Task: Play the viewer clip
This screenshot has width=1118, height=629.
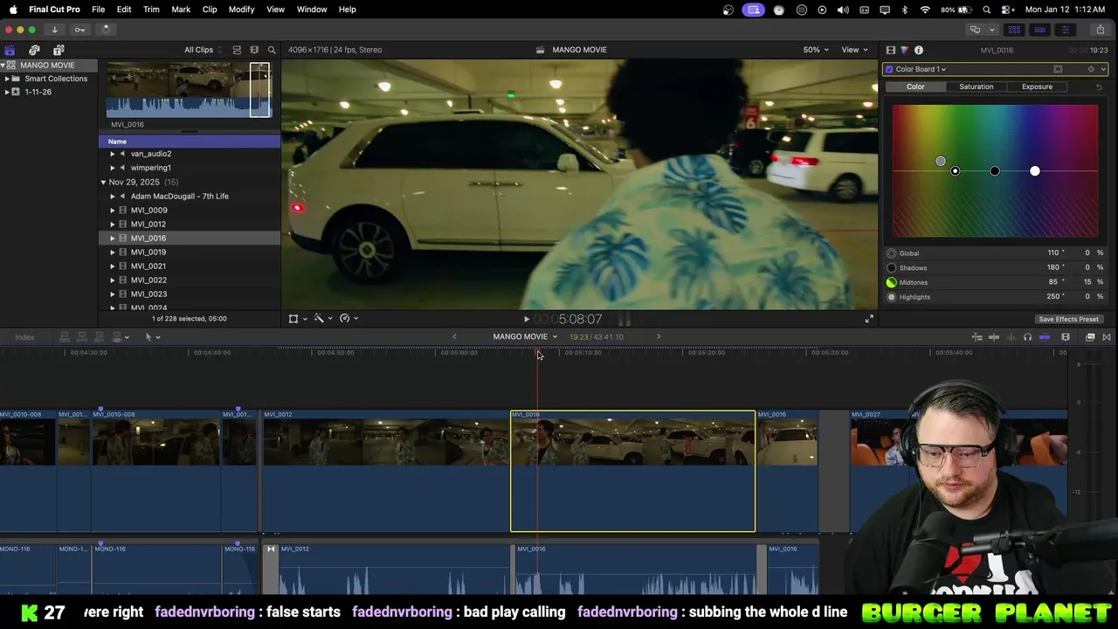Action: [x=526, y=320]
